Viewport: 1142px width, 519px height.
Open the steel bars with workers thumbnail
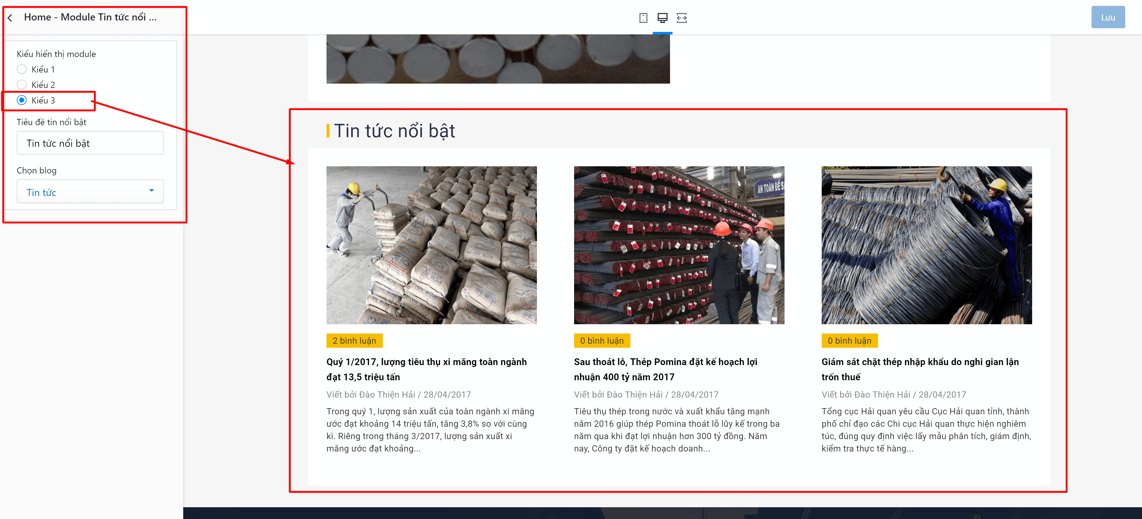click(679, 245)
